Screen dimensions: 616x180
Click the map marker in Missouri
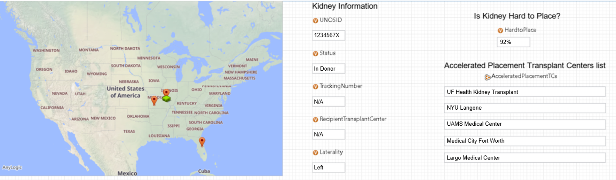coord(154,100)
